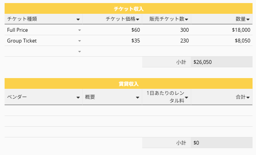Click the チケット収入 section header
The image size is (256, 155).
pyautogui.click(x=128, y=8)
